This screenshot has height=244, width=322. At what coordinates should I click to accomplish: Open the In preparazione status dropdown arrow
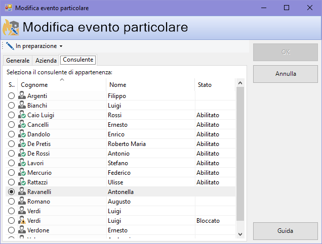[61, 46]
